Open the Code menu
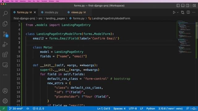 click(x=7, y=1)
